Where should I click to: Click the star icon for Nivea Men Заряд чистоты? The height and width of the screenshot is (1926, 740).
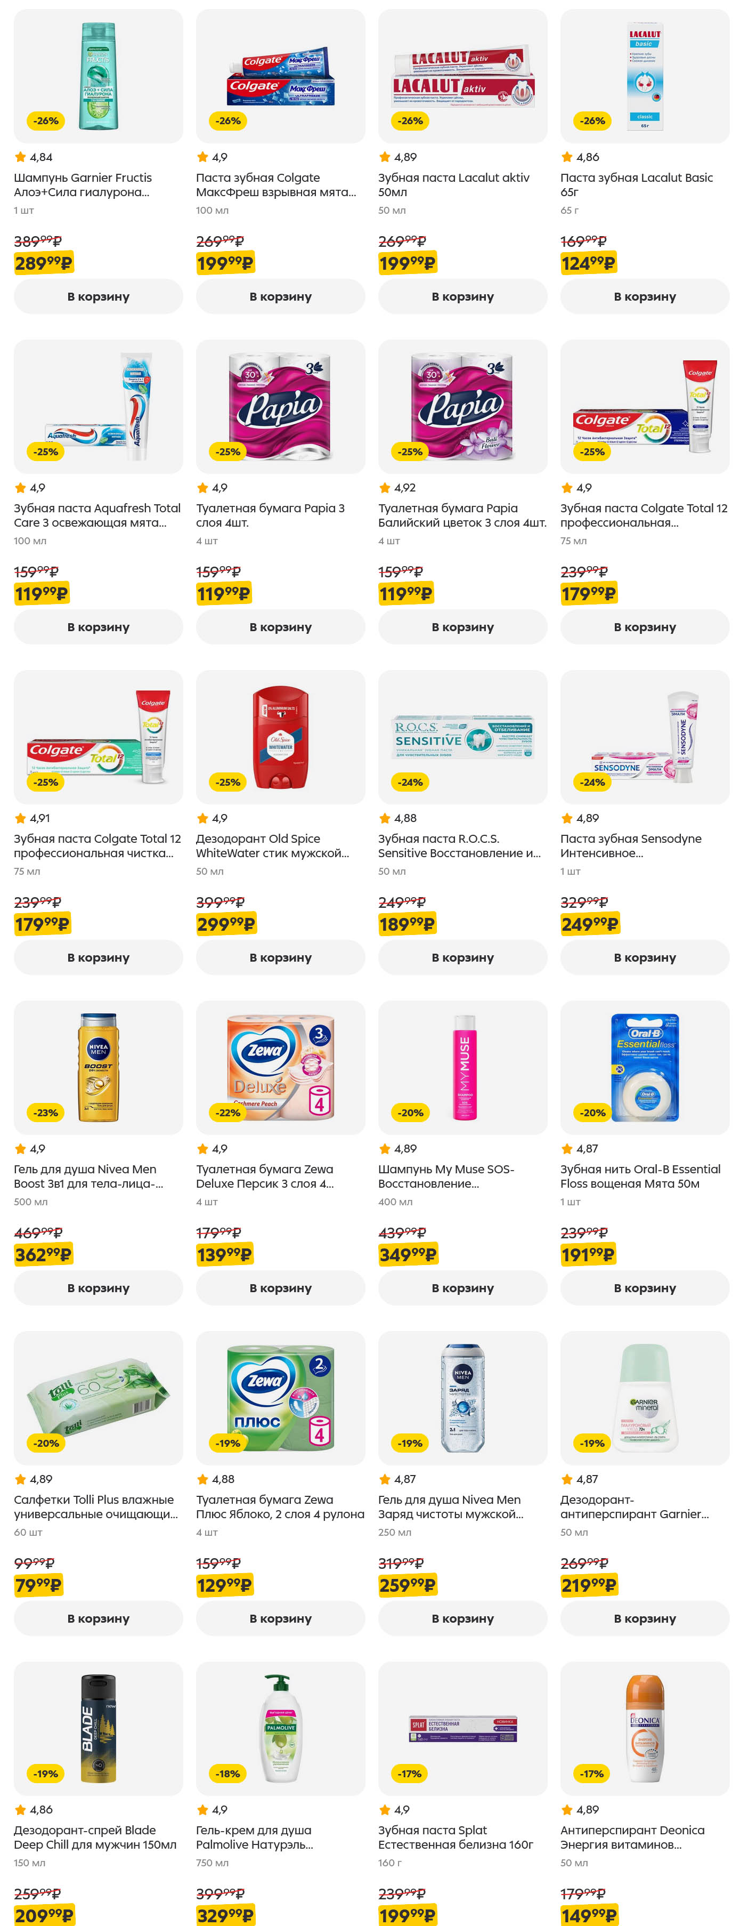384,1479
